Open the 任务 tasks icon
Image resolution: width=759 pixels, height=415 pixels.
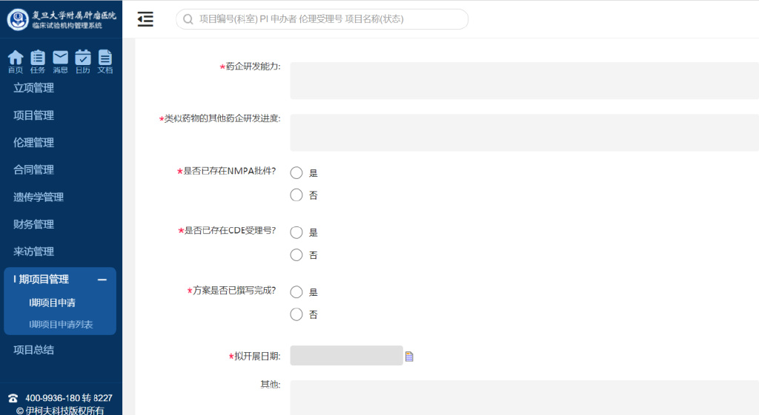38,59
